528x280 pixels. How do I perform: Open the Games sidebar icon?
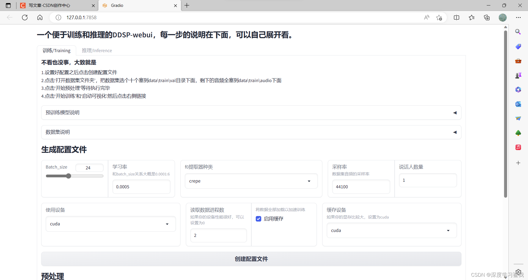(518, 75)
